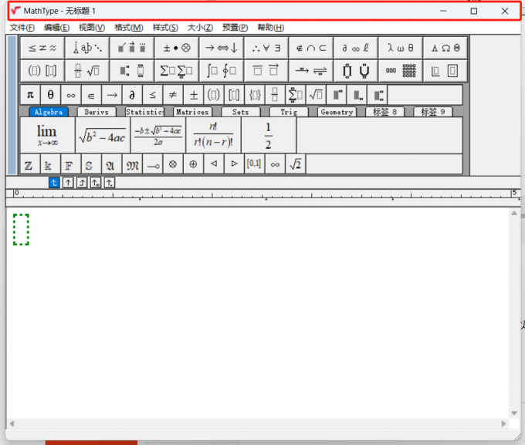Select the decimal tab stop button
The height and width of the screenshot is (445, 525).
point(110,183)
